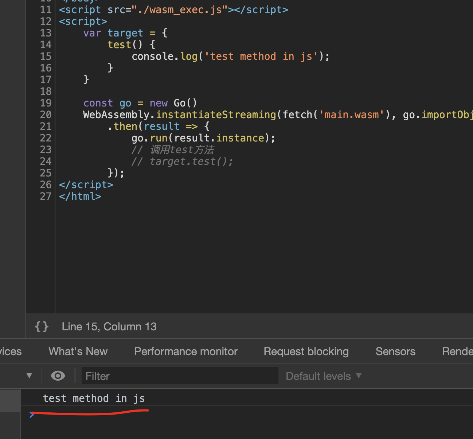Screen dimensions: 473x439
Task: Click the 'var target = {' code line
Action: coord(125,33)
